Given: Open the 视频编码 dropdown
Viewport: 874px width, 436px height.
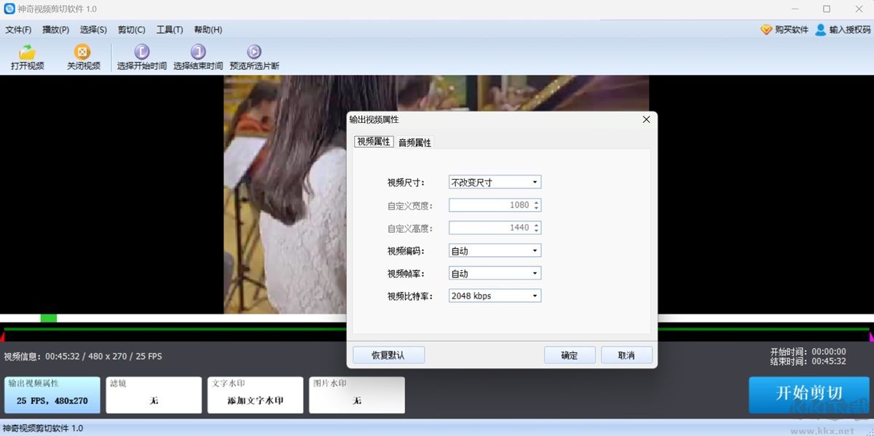Looking at the screenshot, I should (534, 250).
